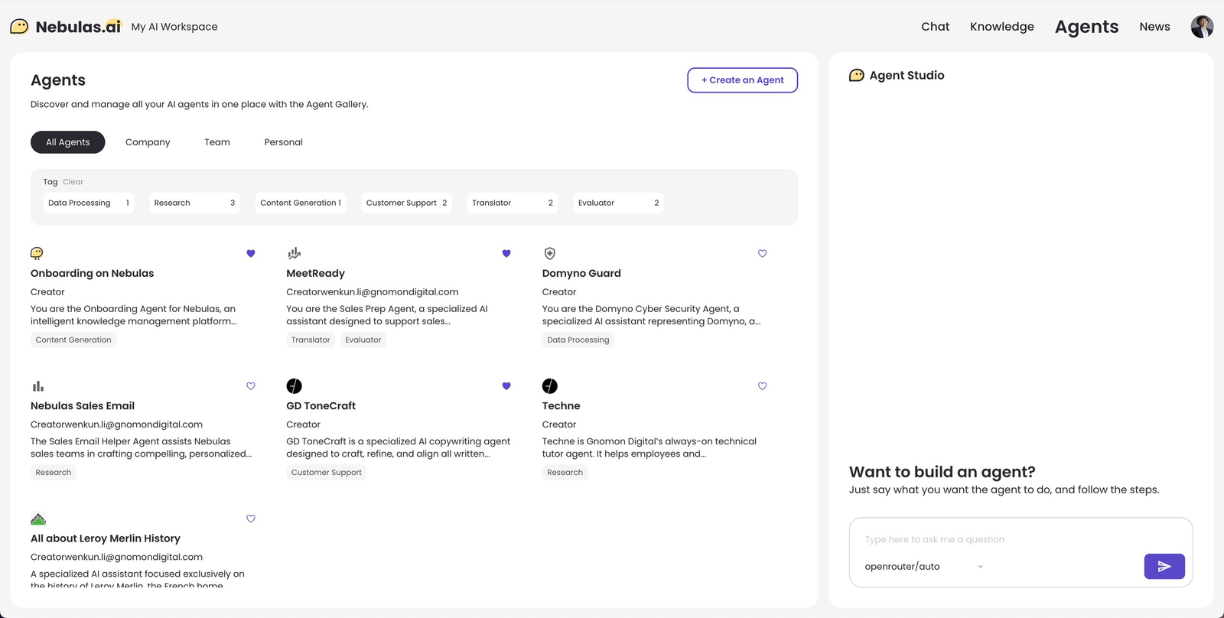Filter by Customer Support tag chip
The width and height of the screenshot is (1224, 618).
pos(406,203)
